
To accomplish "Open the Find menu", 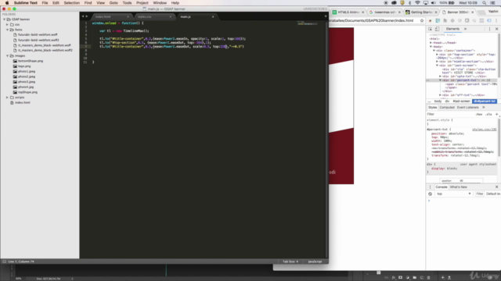I will point(88,3).
